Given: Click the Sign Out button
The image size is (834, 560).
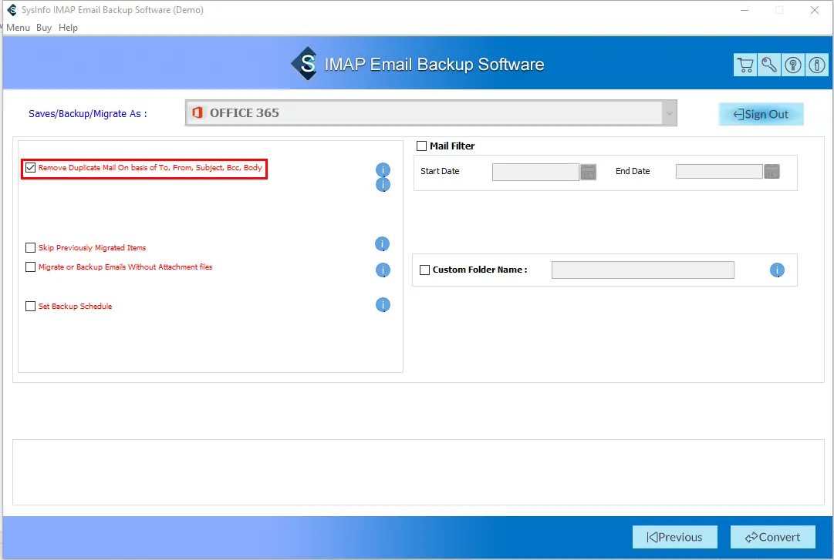Looking at the screenshot, I should (761, 114).
